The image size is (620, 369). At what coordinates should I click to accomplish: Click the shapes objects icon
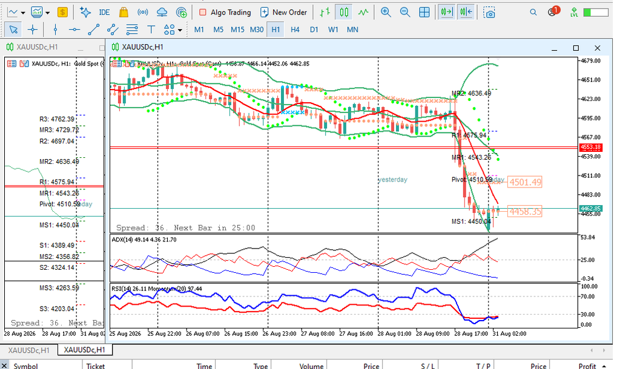click(x=170, y=29)
